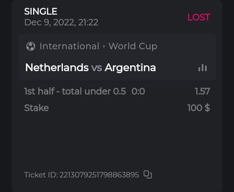Select the Ticket ID number text
234x192 pixels.
coord(99,175)
